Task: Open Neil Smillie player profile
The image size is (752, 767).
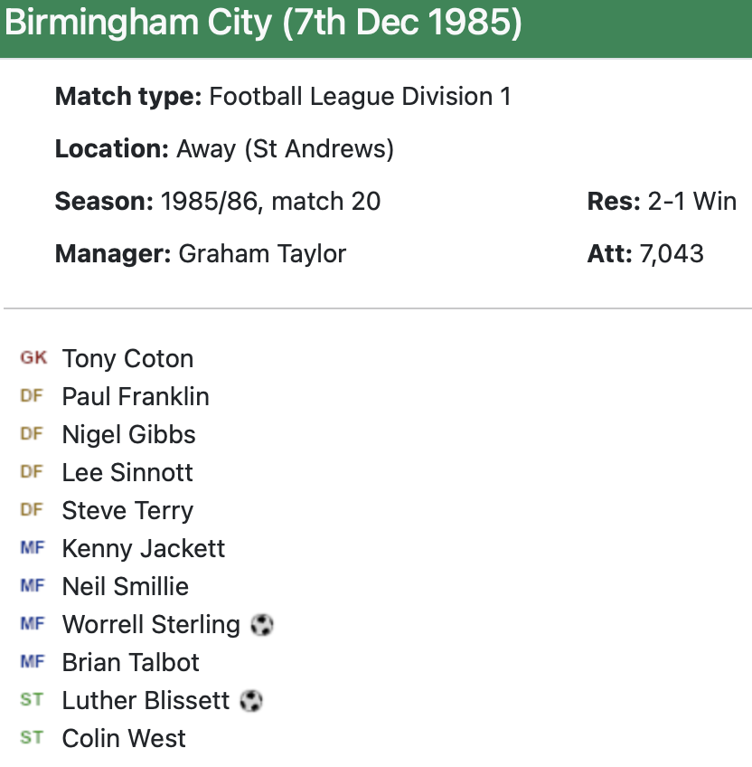Action: [x=125, y=586]
